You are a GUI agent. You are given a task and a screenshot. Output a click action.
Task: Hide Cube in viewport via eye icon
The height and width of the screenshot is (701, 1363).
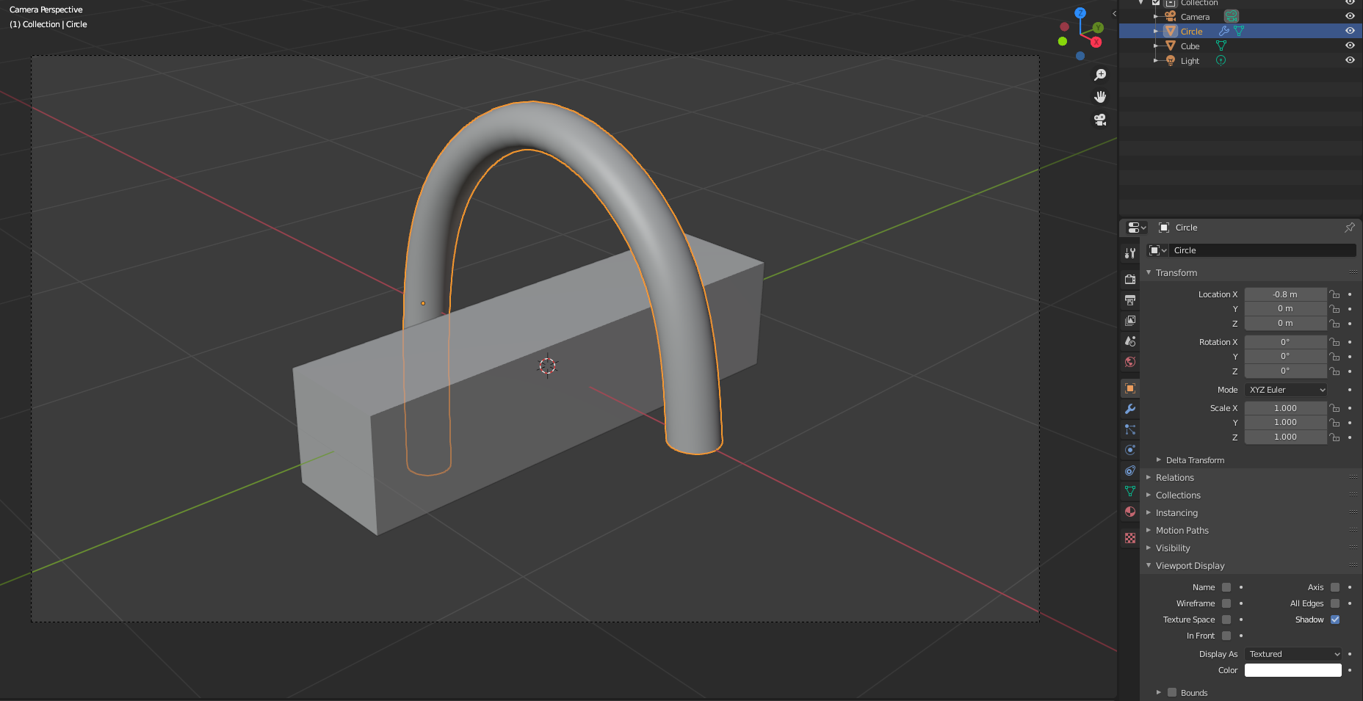[1350, 46]
